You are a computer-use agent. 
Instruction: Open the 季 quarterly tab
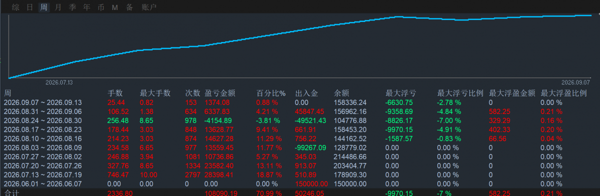click(x=73, y=7)
